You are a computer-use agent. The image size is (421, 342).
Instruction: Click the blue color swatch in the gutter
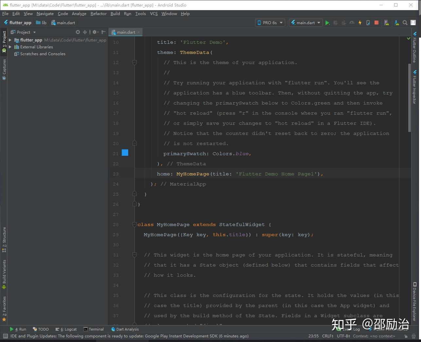click(x=125, y=153)
